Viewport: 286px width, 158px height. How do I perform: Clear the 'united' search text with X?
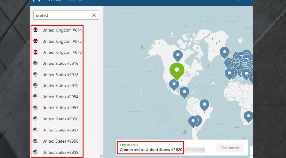coord(94,15)
